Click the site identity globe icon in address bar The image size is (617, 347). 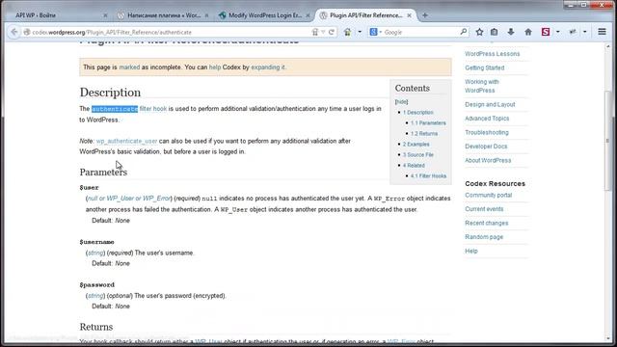(x=27, y=32)
